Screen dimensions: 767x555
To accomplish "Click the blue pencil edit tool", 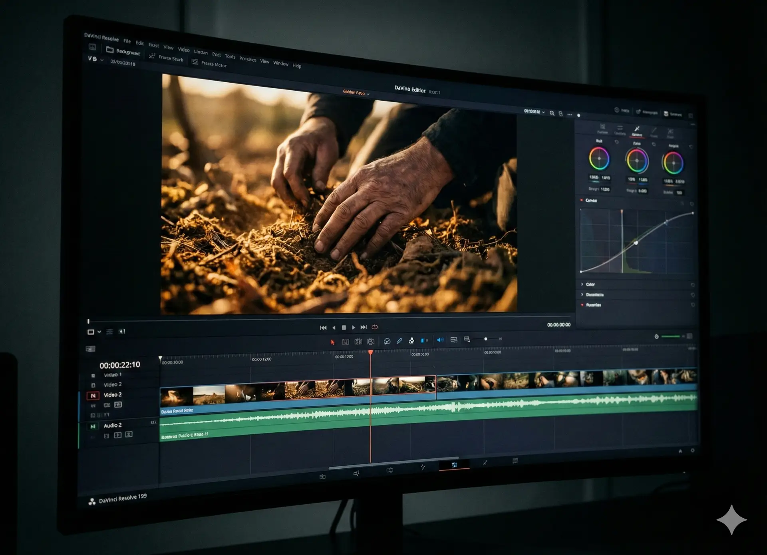I will pyautogui.click(x=399, y=341).
